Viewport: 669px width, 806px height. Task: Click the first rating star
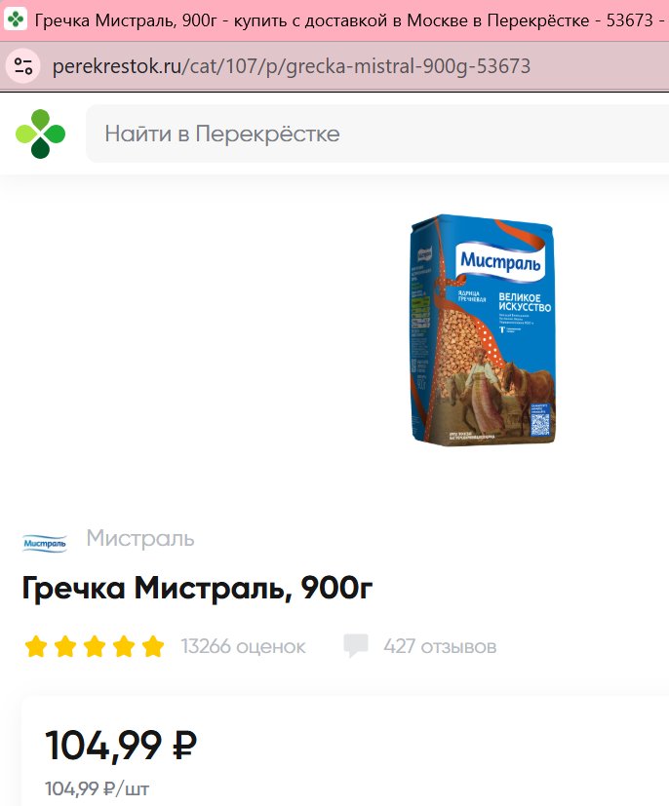pos(36,646)
